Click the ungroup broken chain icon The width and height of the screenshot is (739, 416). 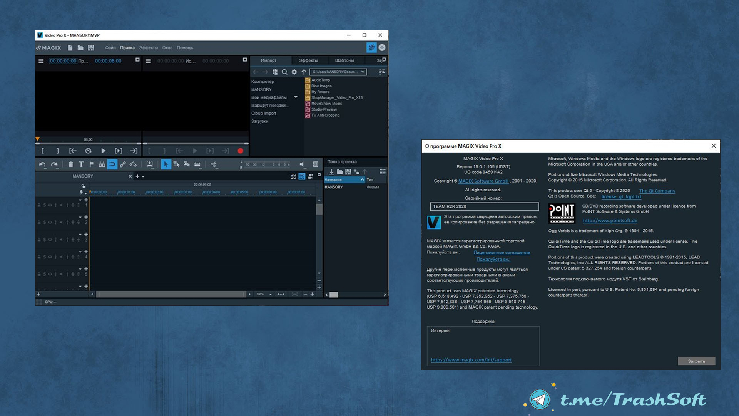coord(133,164)
